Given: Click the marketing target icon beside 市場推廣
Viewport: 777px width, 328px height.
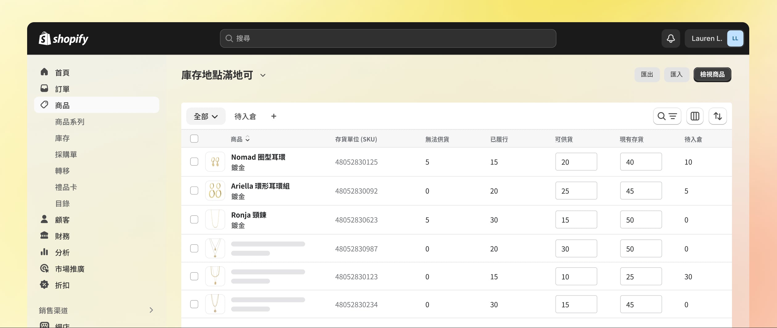Looking at the screenshot, I should (x=44, y=268).
